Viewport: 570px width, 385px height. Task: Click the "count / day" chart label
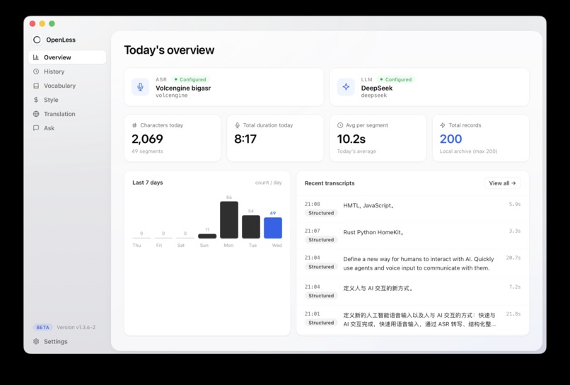tap(268, 183)
